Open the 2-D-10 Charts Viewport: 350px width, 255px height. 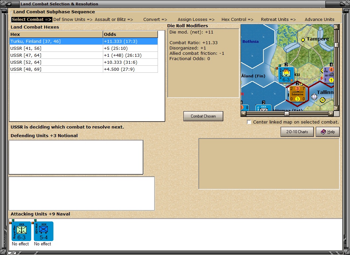[297, 132]
